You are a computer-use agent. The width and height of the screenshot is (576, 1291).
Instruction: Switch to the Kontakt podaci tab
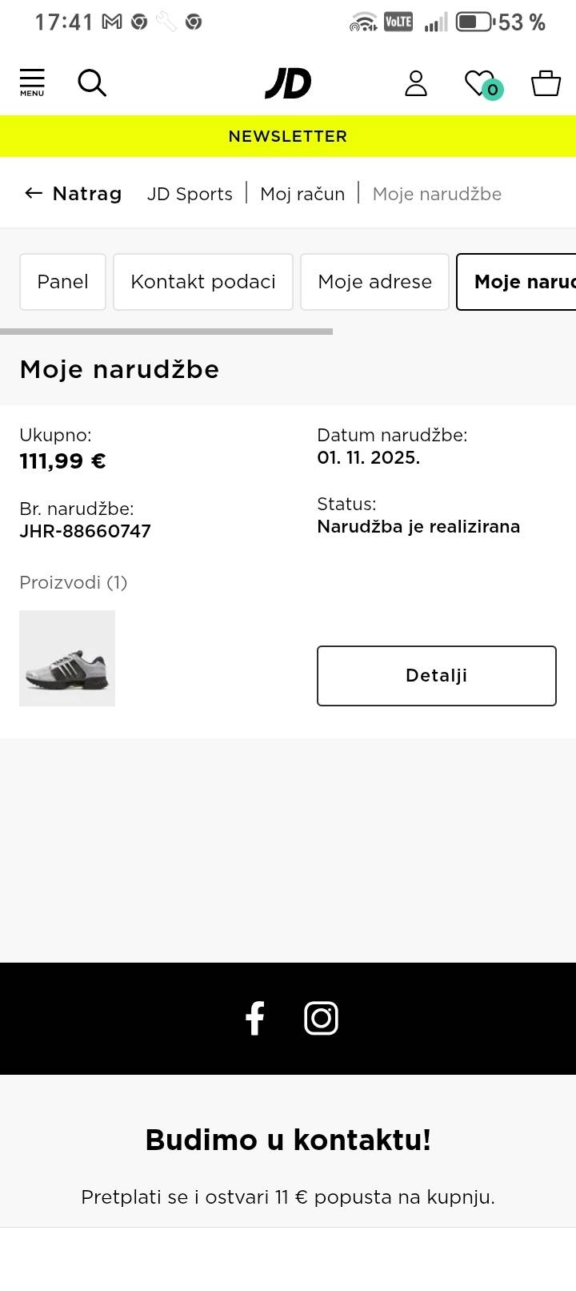pyautogui.click(x=203, y=282)
